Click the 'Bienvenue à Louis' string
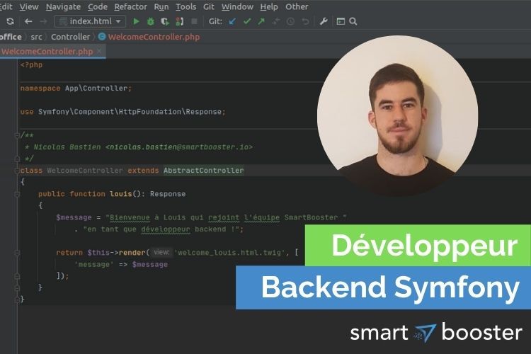 [226, 217]
